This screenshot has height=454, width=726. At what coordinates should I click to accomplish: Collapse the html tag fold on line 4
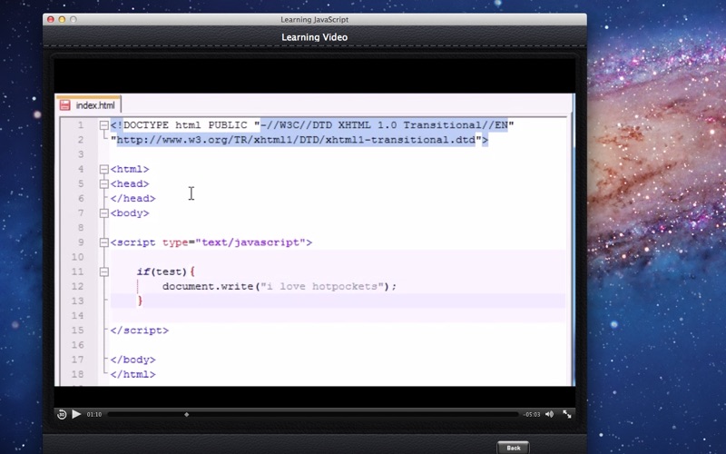104,169
